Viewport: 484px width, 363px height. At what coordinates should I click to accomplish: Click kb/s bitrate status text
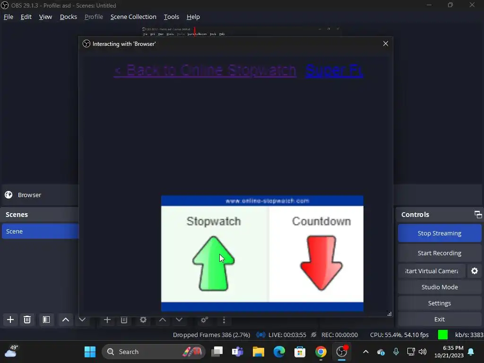tap(469, 335)
